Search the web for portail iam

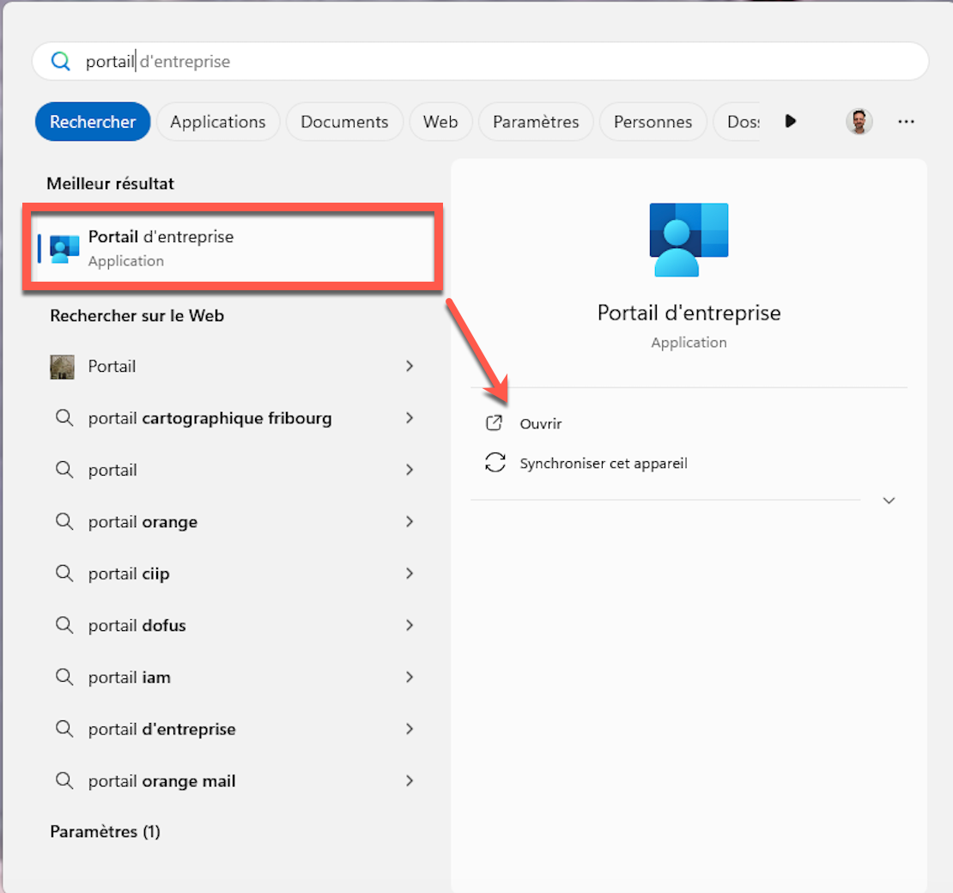tap(233, 677)
